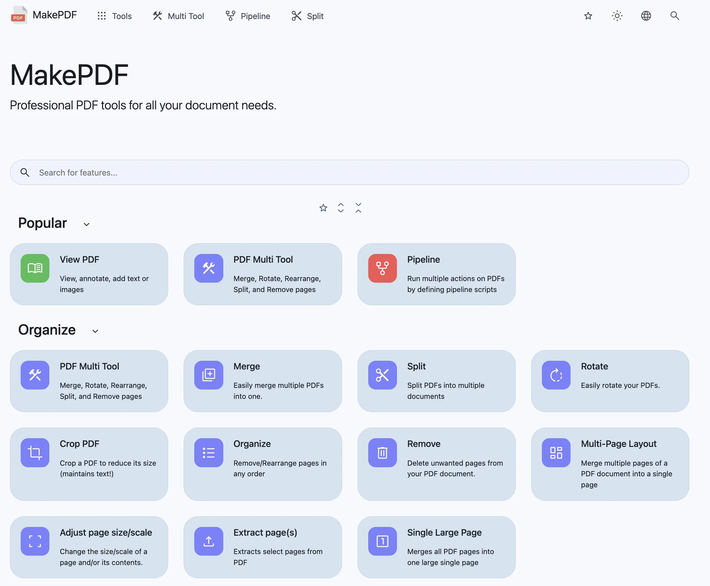Click the magnifier inside the search field

(x=25, y=172)
